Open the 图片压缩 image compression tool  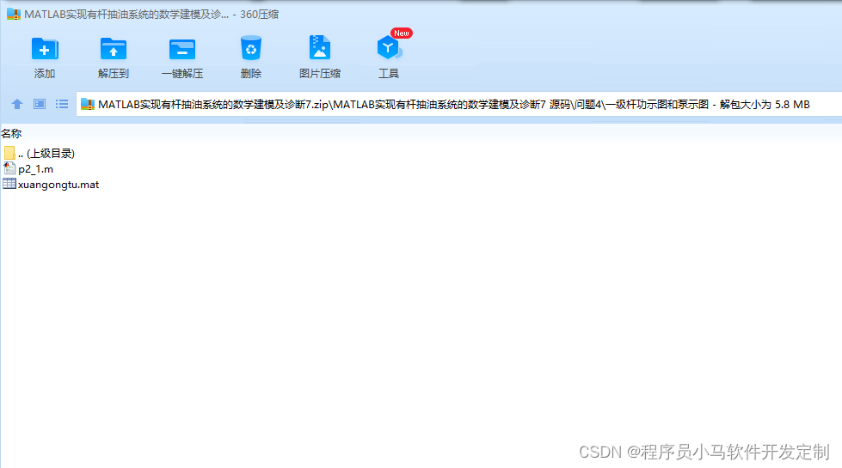pos(319,58)
